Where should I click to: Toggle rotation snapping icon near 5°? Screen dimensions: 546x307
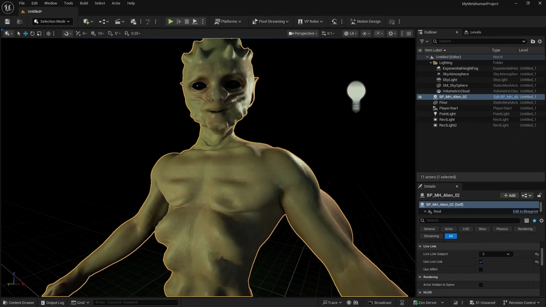(110, 33)
